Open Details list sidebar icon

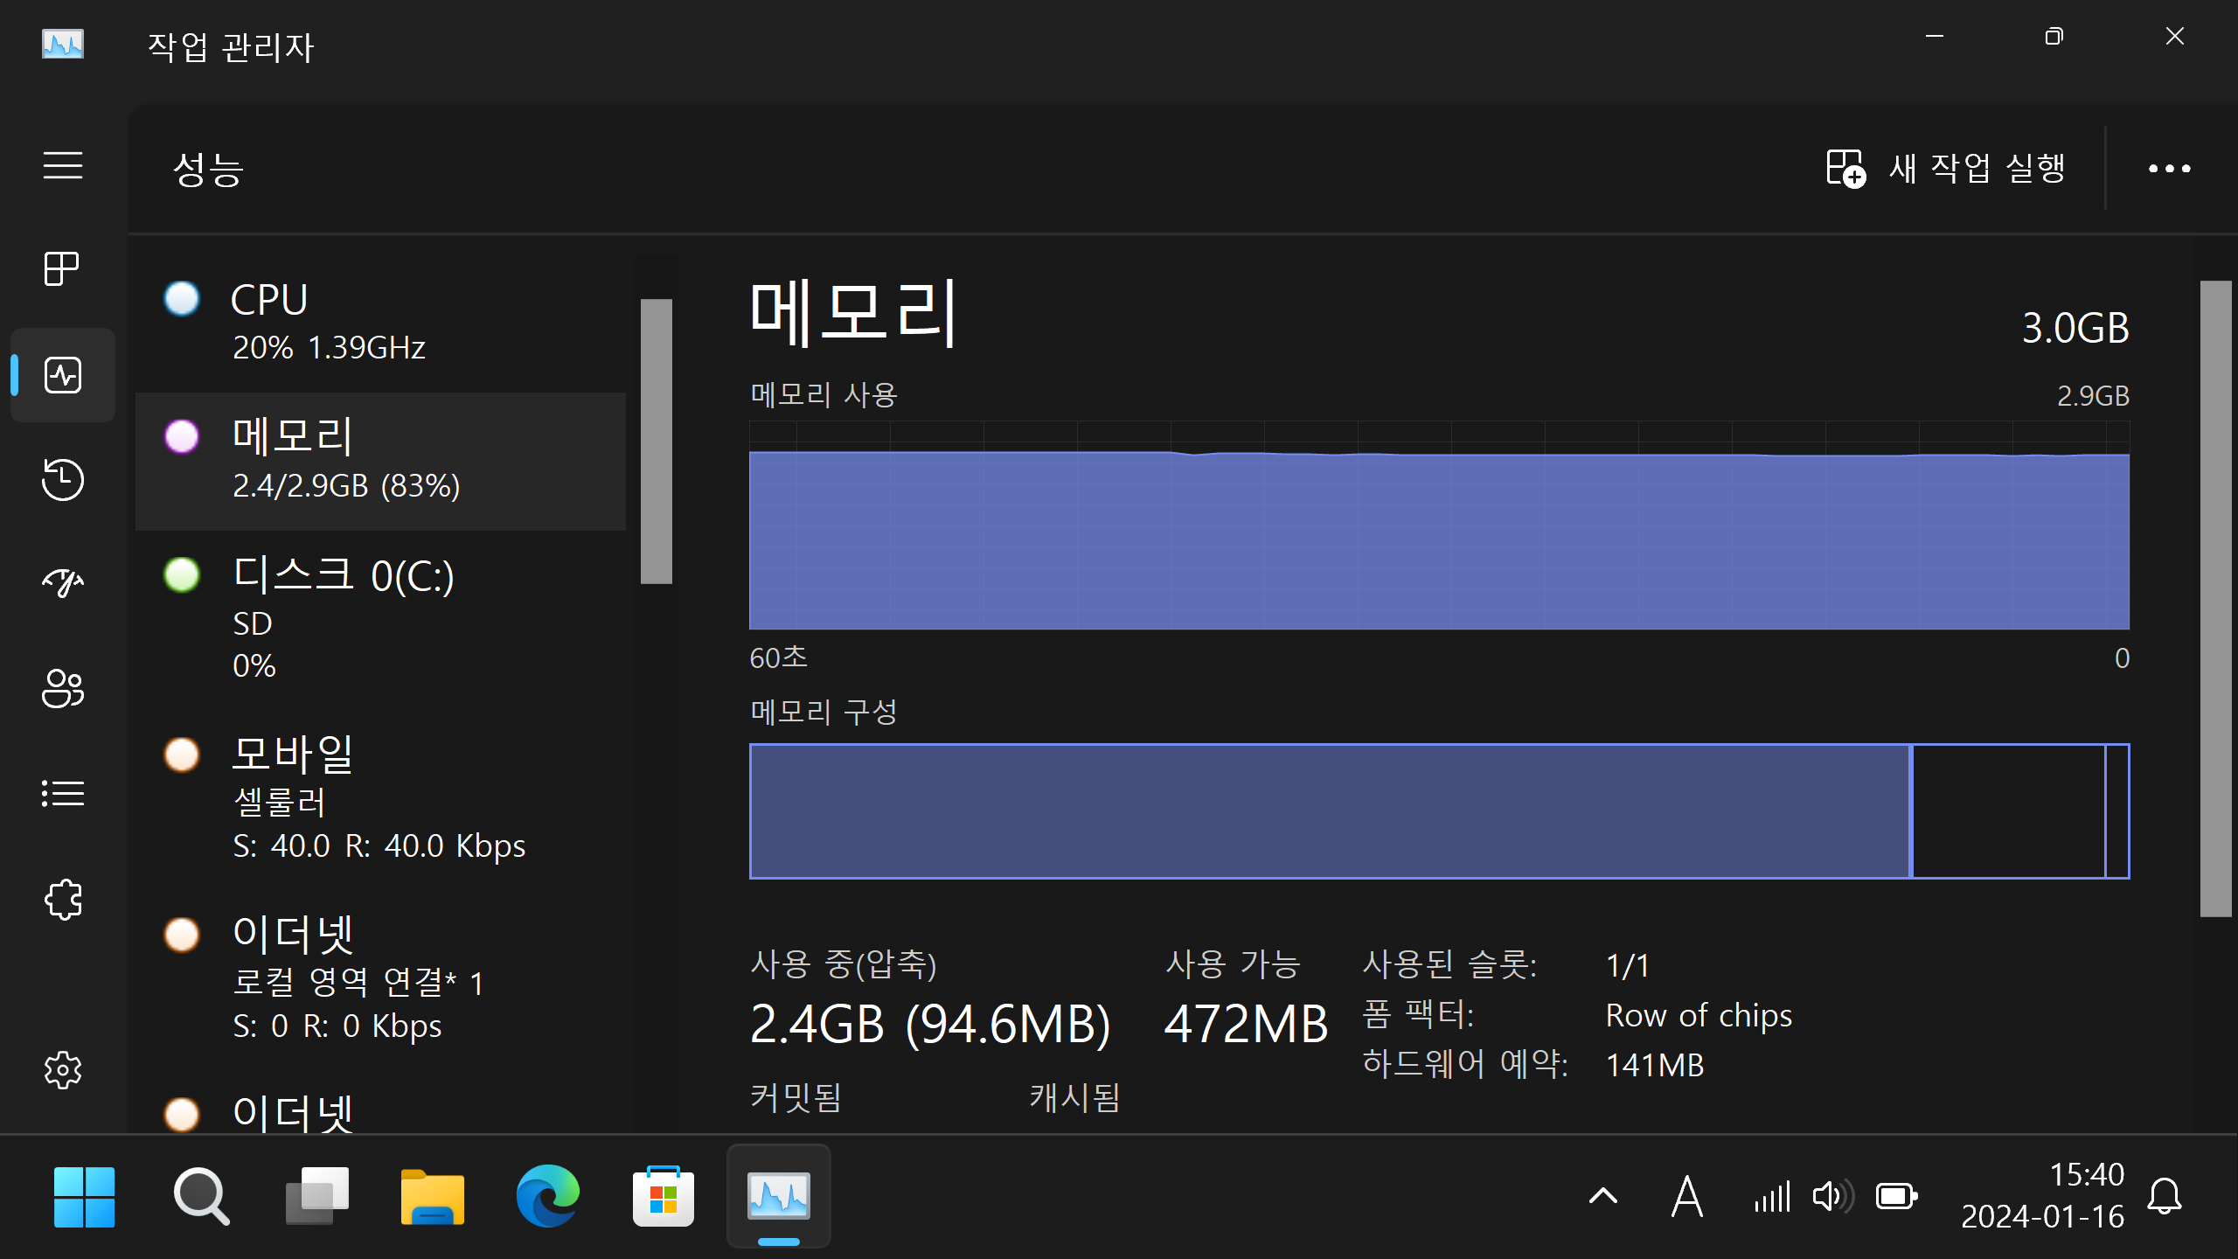tap(62, 793)
